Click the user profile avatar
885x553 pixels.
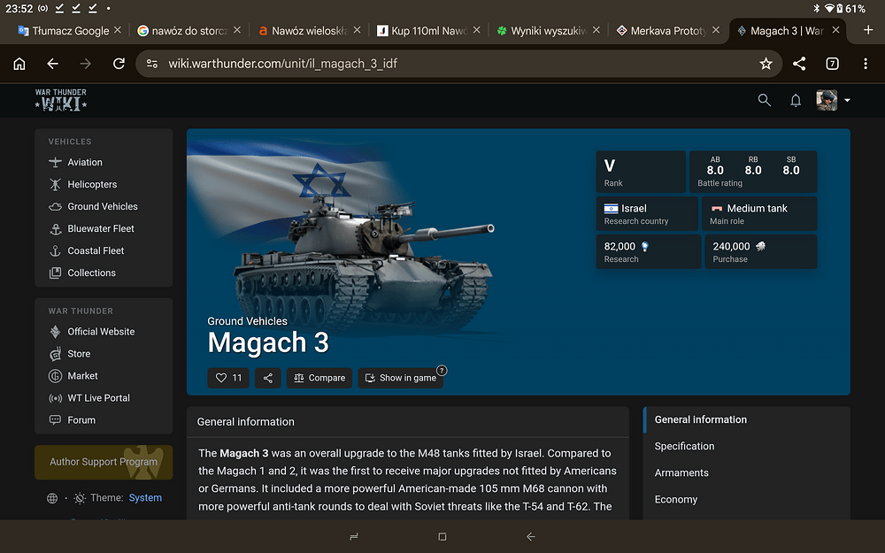click(x=827, y=100)
